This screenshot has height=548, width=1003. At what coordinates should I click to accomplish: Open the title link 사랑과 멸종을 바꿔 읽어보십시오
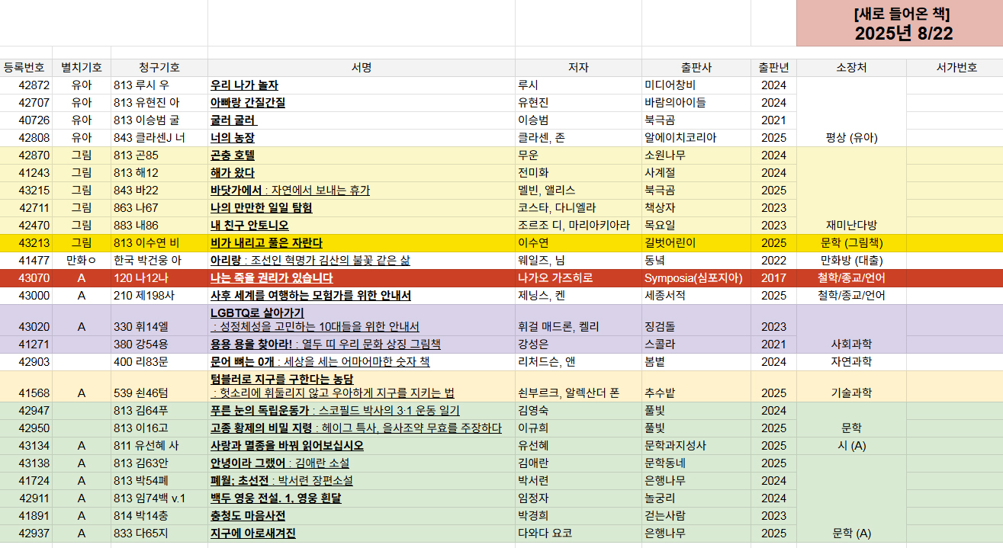coord(287,446)
